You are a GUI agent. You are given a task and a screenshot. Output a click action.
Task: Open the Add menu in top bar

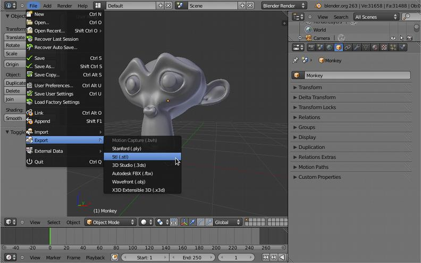click(47, 6)
